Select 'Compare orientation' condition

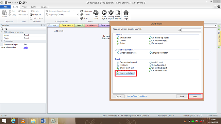tap(158, 53)
